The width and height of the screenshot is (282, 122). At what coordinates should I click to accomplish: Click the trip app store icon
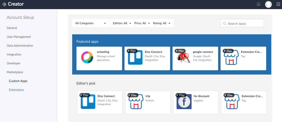coord(136,102)
